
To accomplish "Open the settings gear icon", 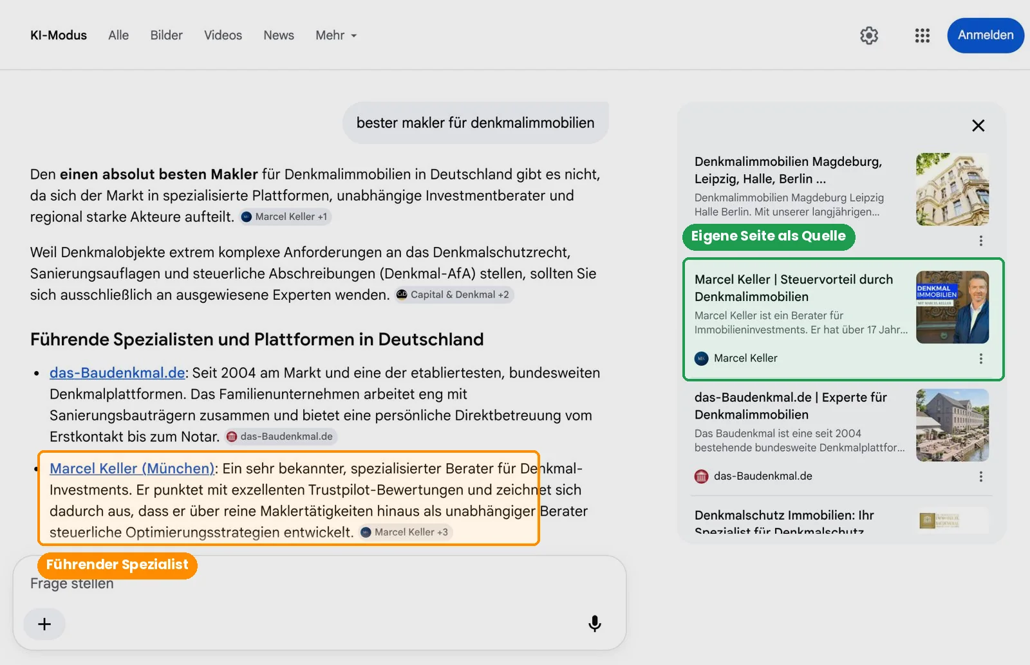I will pyautogui.click(x=869, y=35).
